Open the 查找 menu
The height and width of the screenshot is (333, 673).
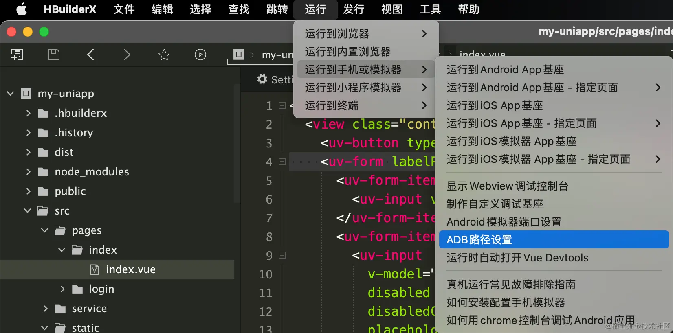tap(239, 9)
